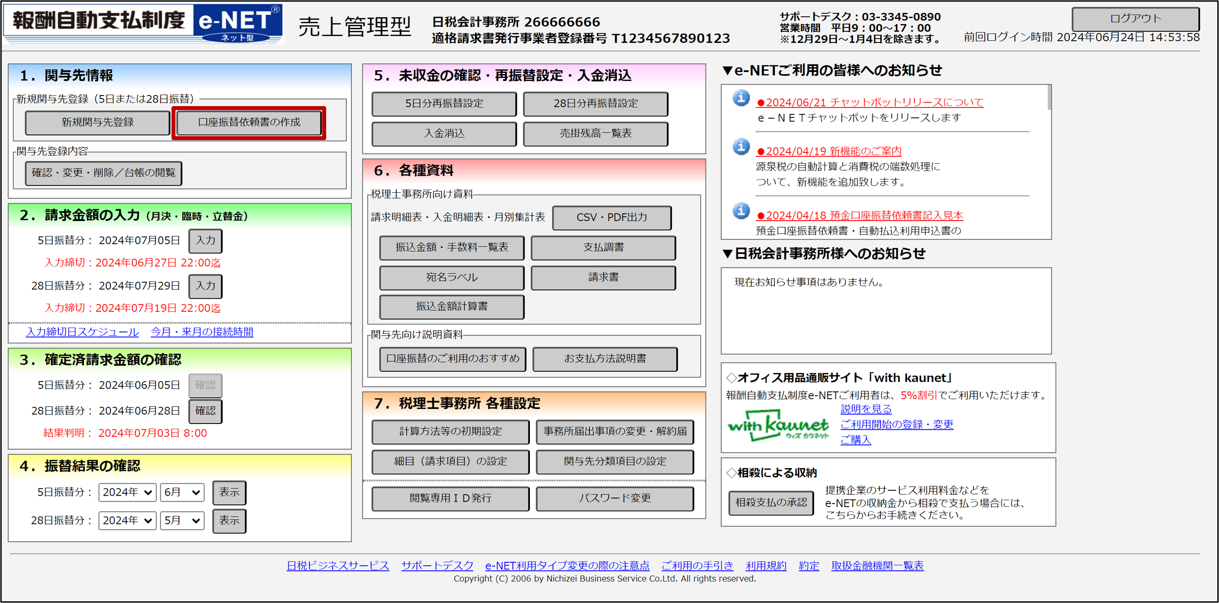Open 入力締切日スケジュール link
The width and height of the screenshot is (1219, 603).
(x=82, y=332)
